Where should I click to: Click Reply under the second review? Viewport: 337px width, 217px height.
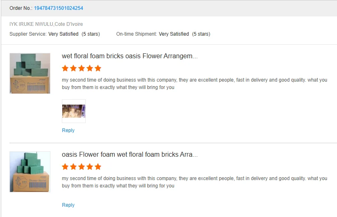tap(68, 205)
